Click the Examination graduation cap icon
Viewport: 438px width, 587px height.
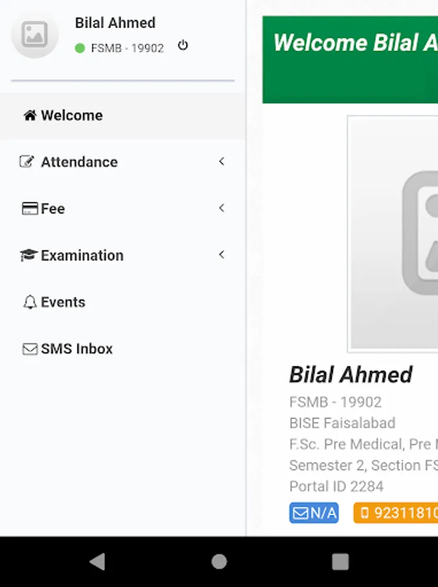[x=29, y=256]
